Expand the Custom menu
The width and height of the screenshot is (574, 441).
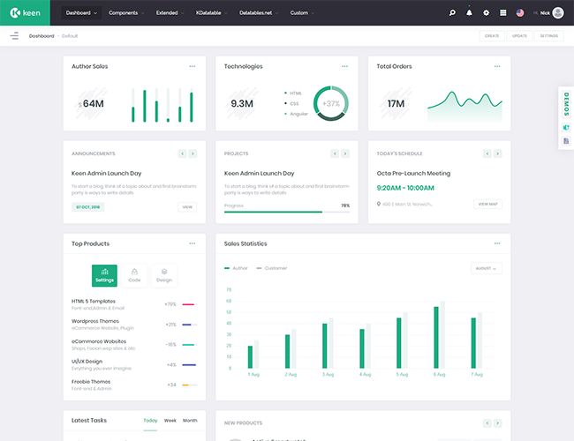tap(302, 13)
